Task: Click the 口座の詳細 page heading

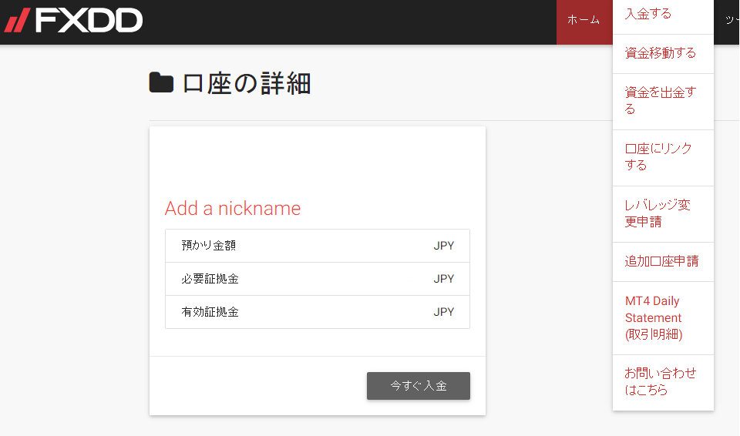Action: pos(247,83)
